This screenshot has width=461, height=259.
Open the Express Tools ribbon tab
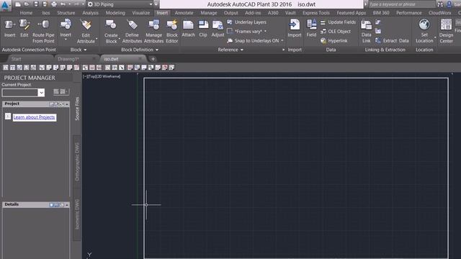316,13
